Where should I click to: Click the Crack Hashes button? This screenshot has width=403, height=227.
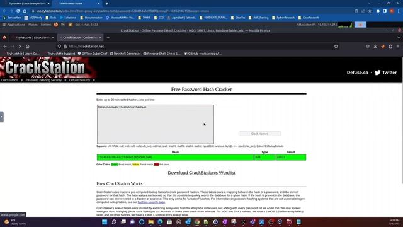click(259, 134)
